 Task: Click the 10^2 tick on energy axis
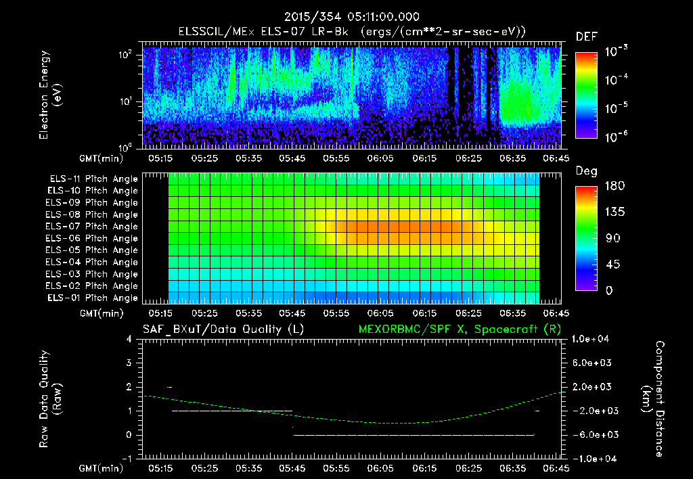(125, 55)
